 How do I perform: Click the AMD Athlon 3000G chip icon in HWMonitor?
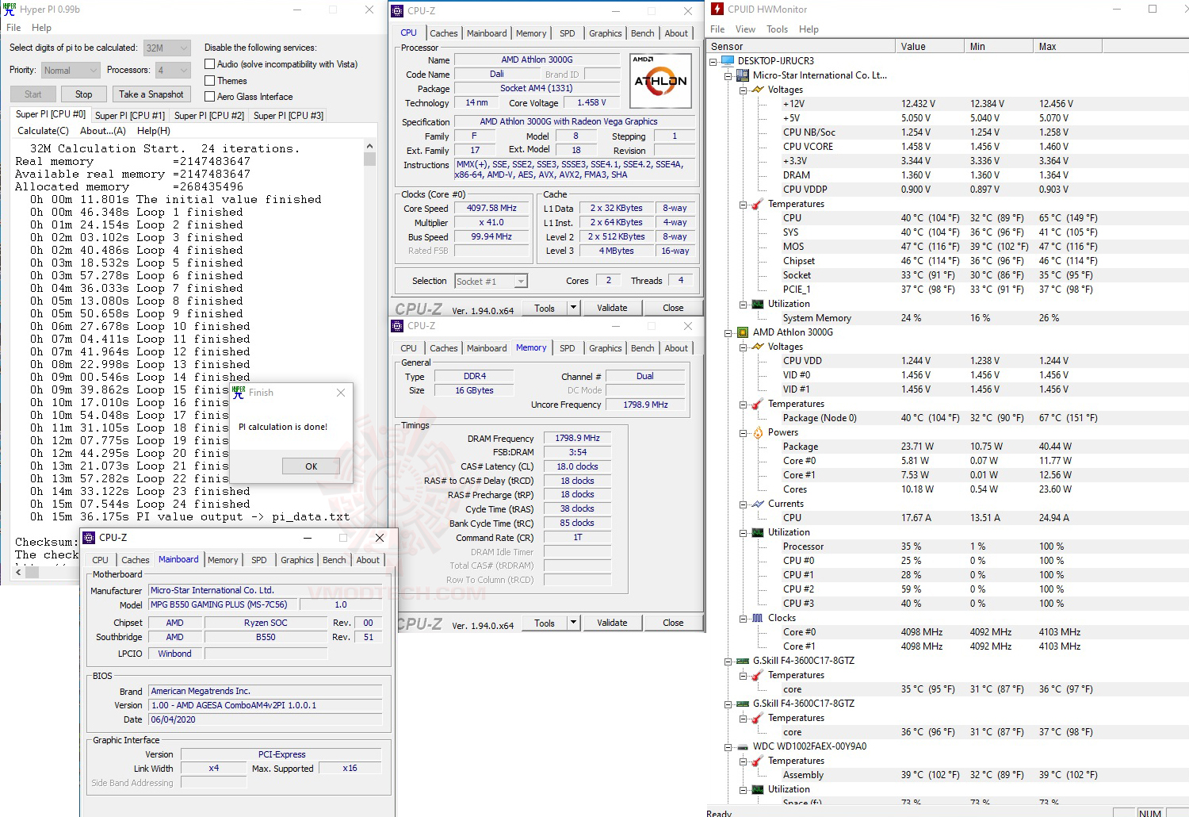click(743, 332)
